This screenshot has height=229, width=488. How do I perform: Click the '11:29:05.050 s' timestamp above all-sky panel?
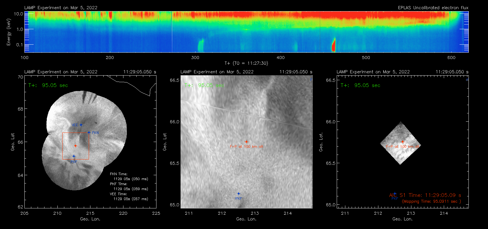point(140,72)
